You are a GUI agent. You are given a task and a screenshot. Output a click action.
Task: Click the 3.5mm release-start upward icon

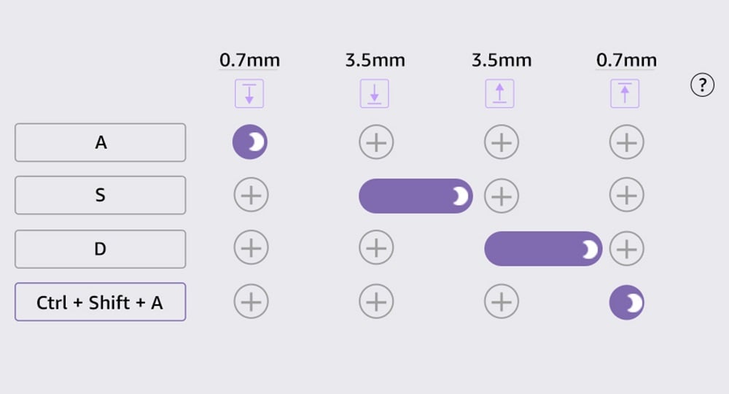[x=499, y=93]
